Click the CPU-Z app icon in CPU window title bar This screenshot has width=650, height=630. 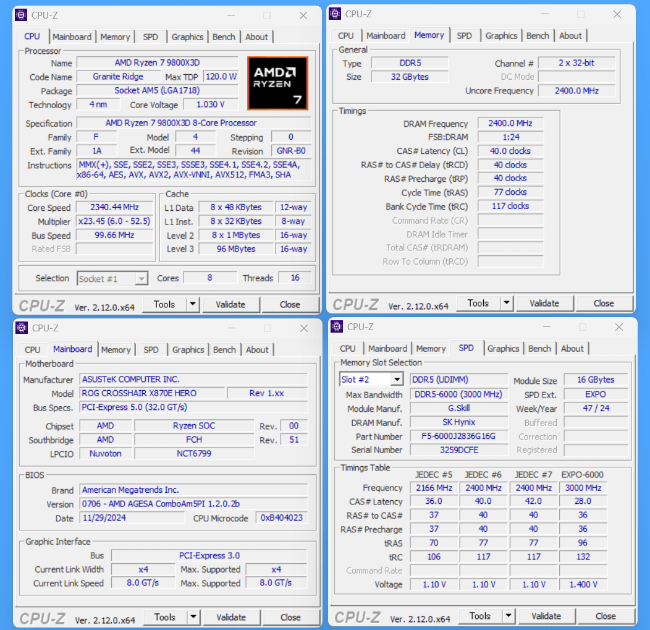[x=21, y=15]
